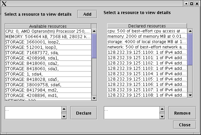Select CPU: 0, AMD Opteron Processor entry
Image resolution: width=201 pixels, height=135 pixels.
(x=48, y=31)
